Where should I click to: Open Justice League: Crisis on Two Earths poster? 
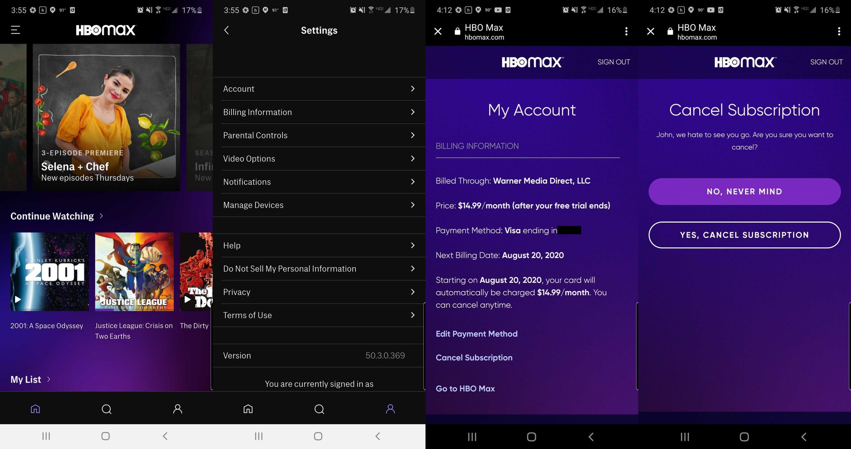pyautogui.click(x=134, y=272)
